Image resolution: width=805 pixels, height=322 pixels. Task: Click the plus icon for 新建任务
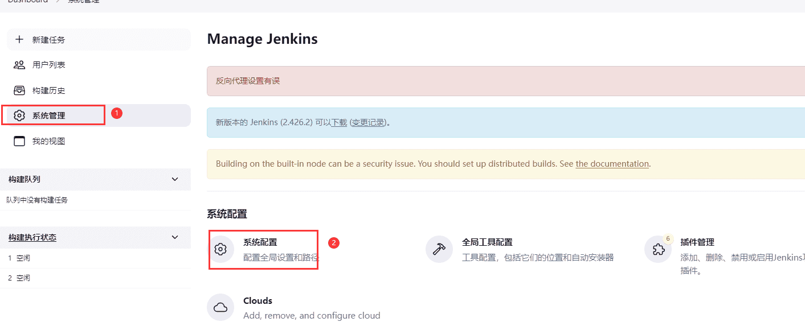[x=19, y=40]
